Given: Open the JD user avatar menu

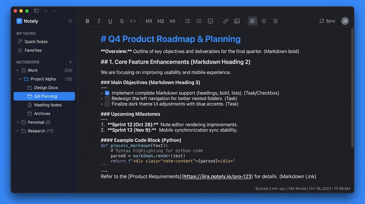Looking at the screenshot, I should [x=345, y=21].
